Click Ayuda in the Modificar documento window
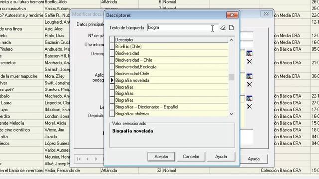The width and height of the screenshot is (319, 179). click(254, 159)
